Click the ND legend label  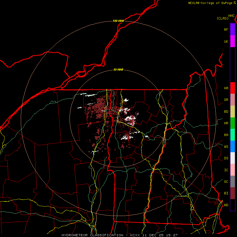226,205
